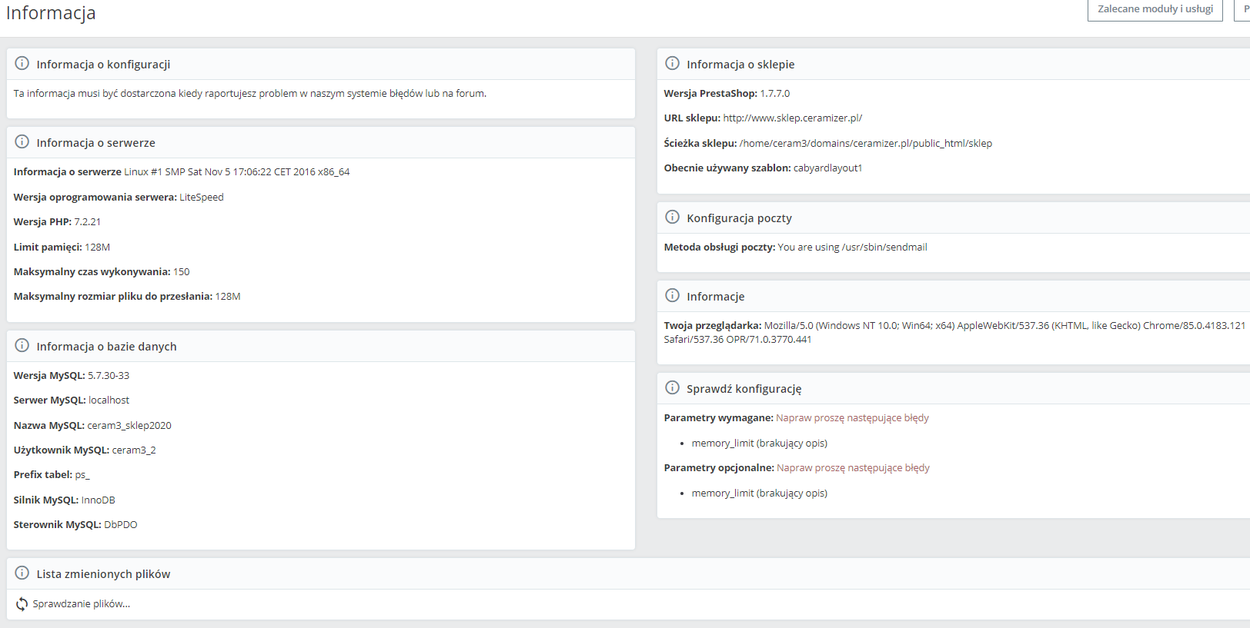
Task: Select the PHP version 7.2.21 value
Action: coord(87,222)
